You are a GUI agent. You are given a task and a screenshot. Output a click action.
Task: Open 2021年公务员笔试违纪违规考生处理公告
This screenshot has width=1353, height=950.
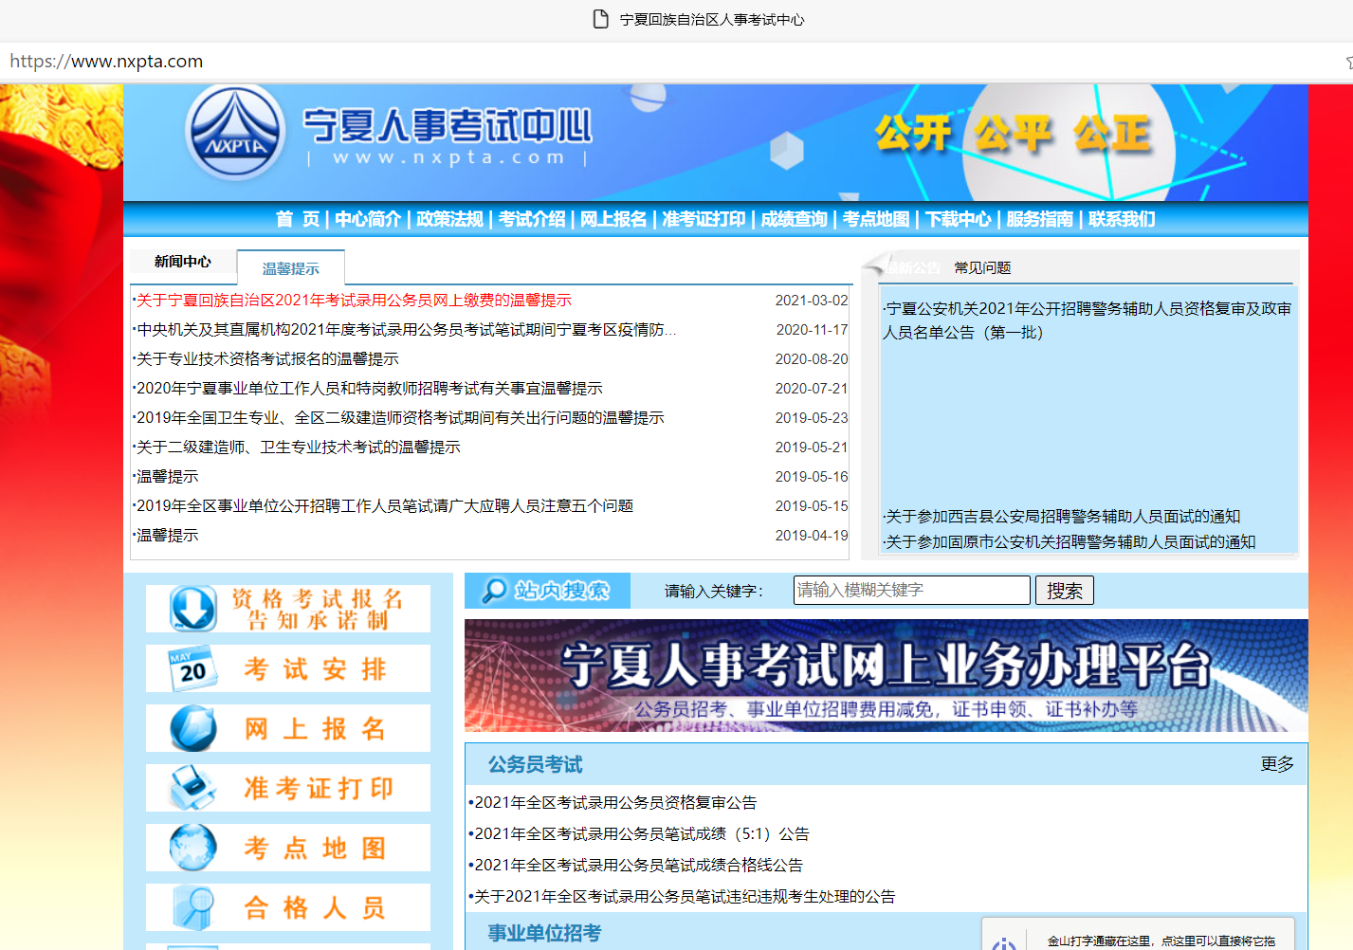click(x=685, y=897)
